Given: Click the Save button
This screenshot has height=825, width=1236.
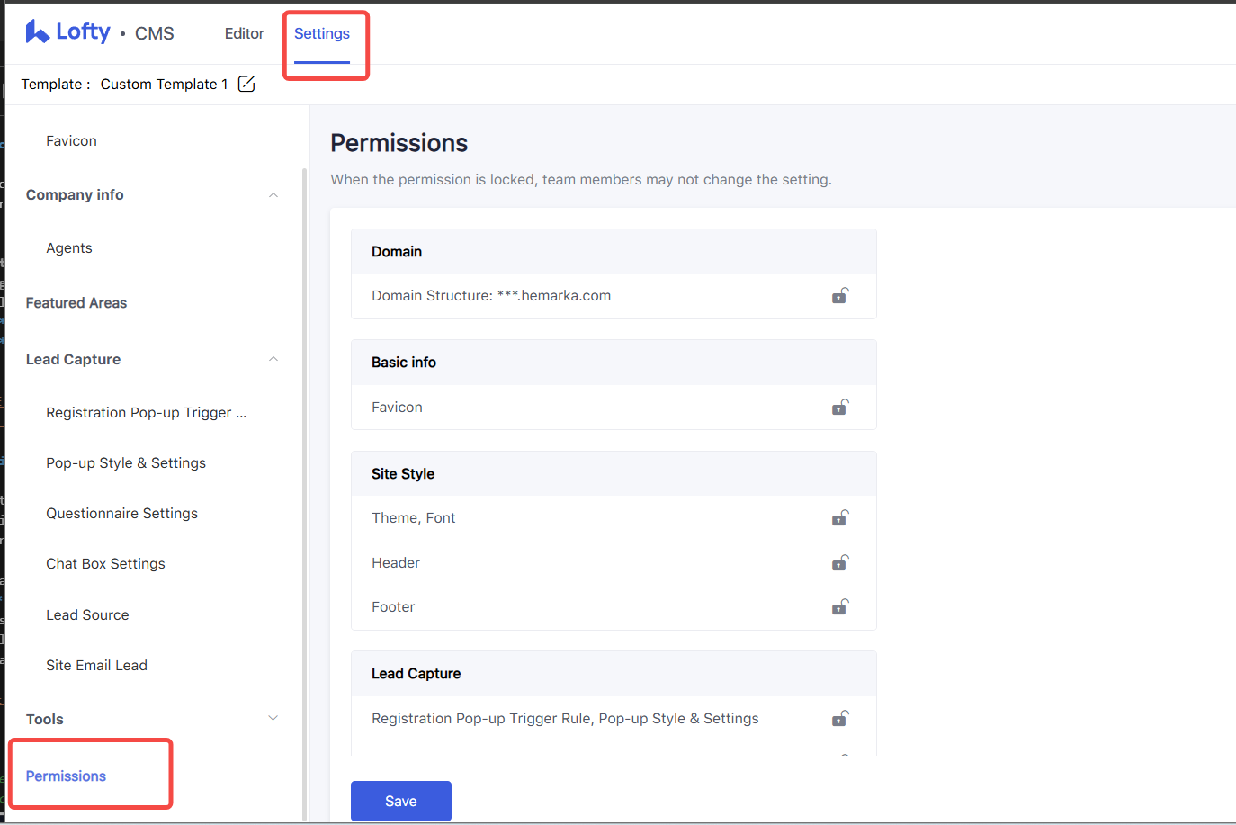Looking at the screenshot, I should point(401,801).
